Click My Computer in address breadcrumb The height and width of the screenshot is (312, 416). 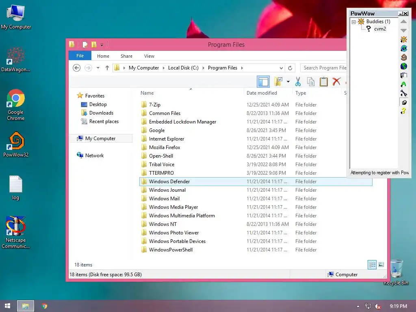[x=144, y=68]
